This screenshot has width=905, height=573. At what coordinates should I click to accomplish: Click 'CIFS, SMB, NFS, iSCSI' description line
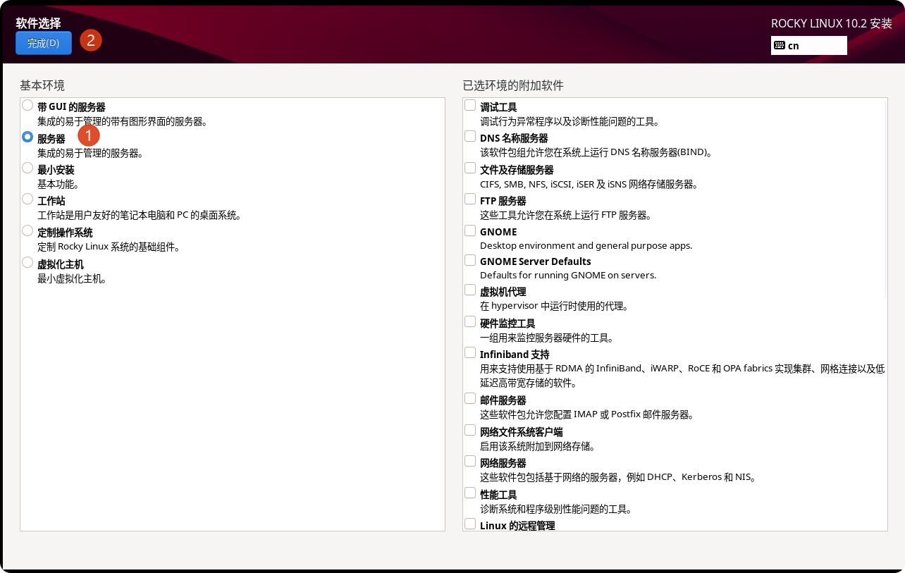coord(589,185)
